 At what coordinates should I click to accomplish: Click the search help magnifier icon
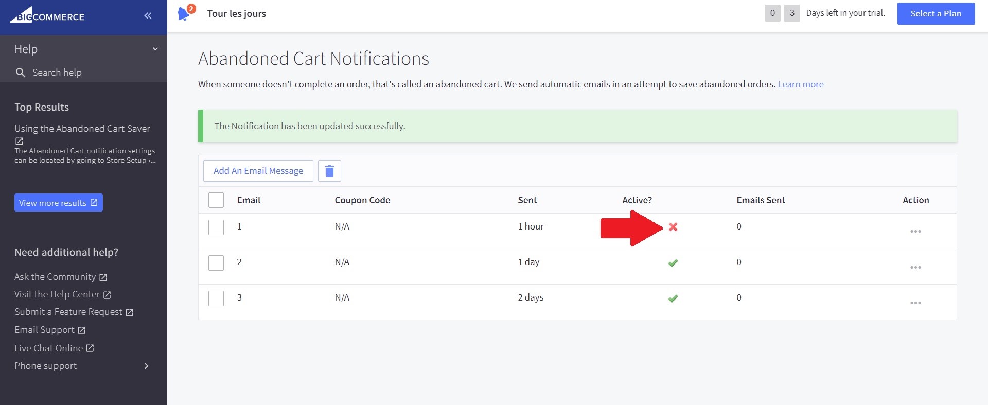[21, 73]
